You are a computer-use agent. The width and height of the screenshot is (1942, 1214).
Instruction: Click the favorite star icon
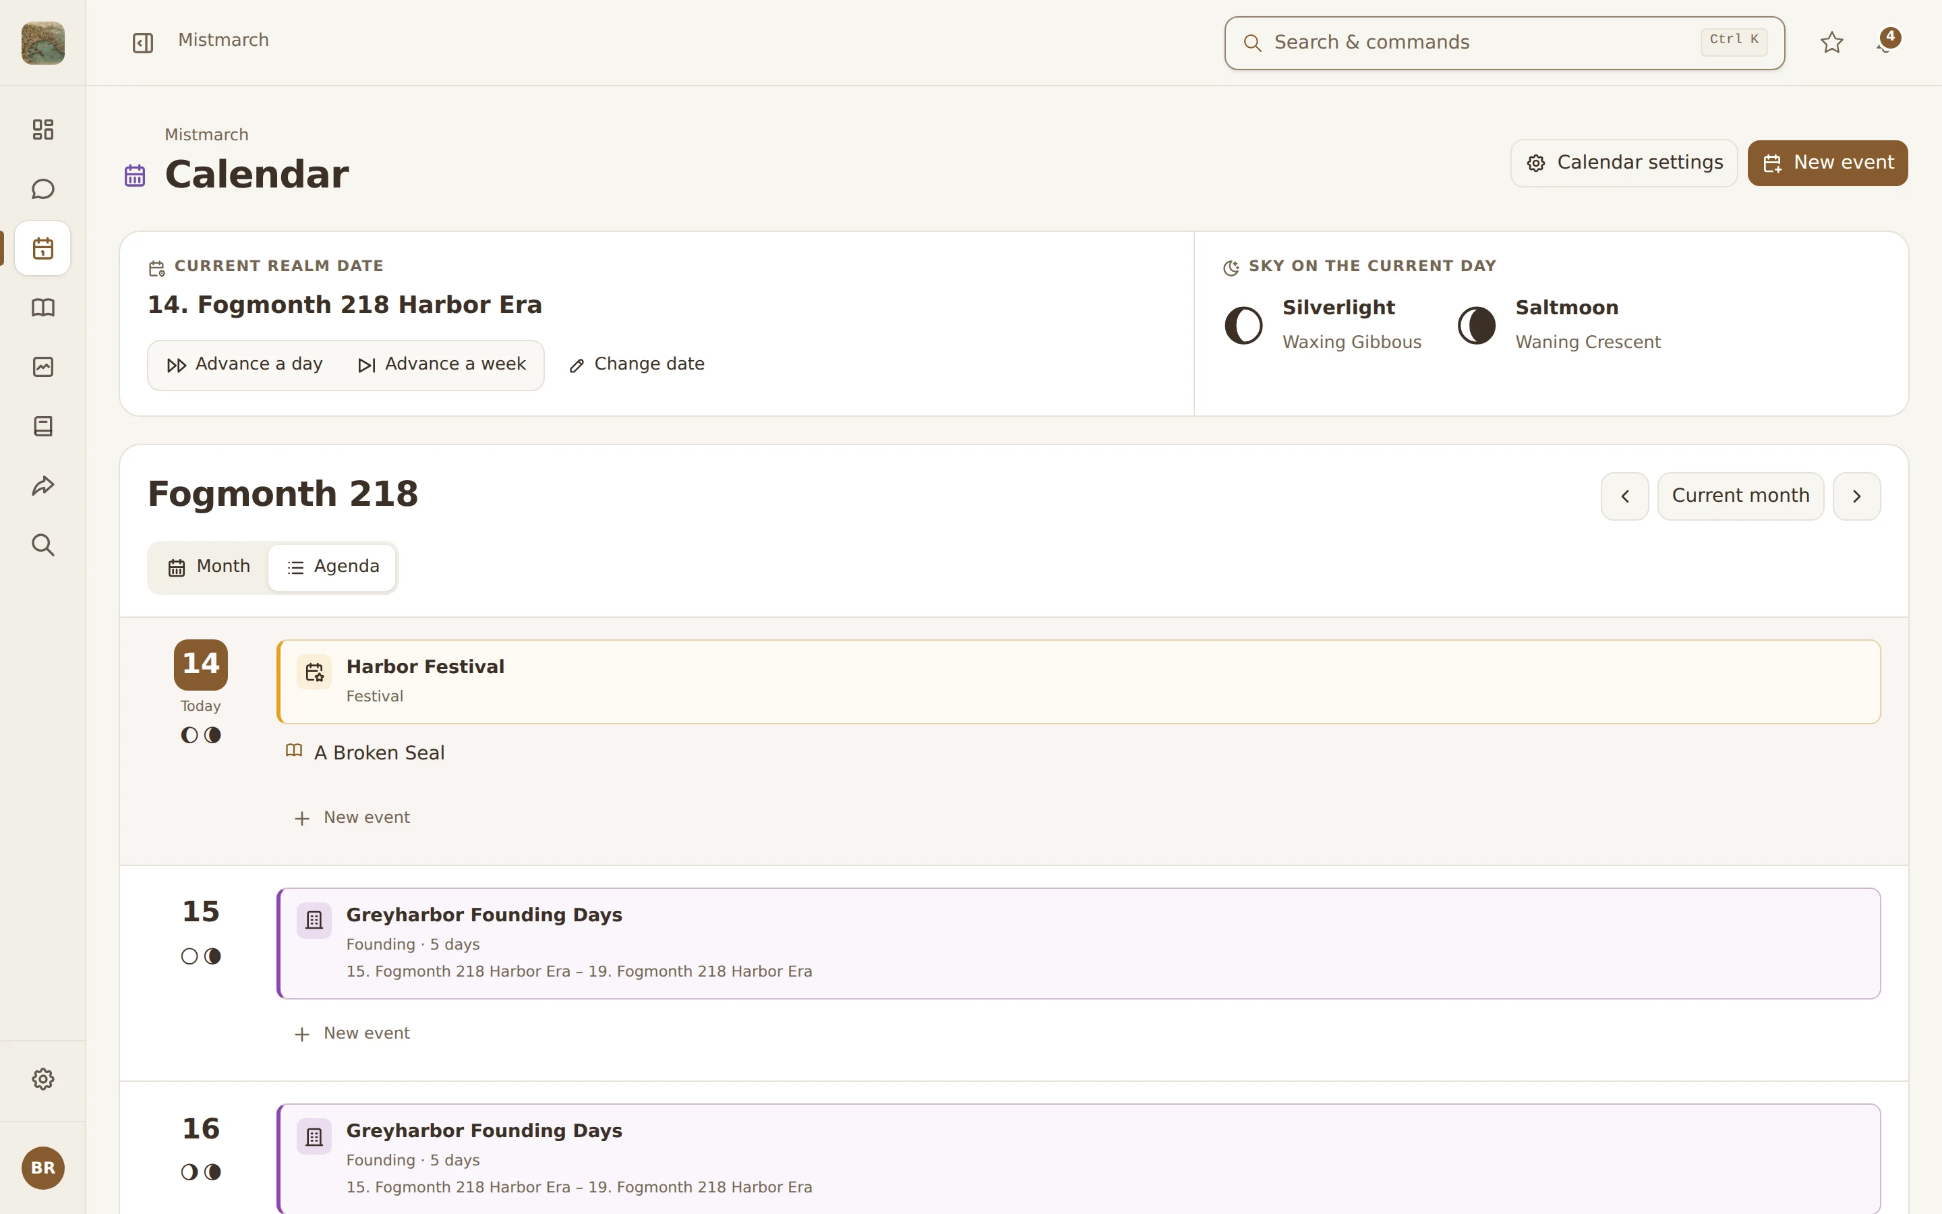1831,42
